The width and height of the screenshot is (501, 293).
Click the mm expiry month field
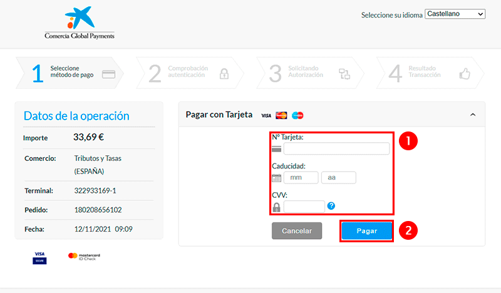pos(301,178)
